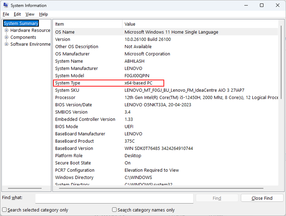Viewport: 286px width, 216px height.
Task: Select the System Manufacturer row
Action: tap(166, 69)
